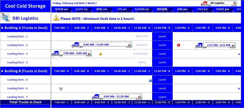The width and height of the screenshot is (244, 108).
Task: Click the Cool Cold Storage title
Action: 25,6
